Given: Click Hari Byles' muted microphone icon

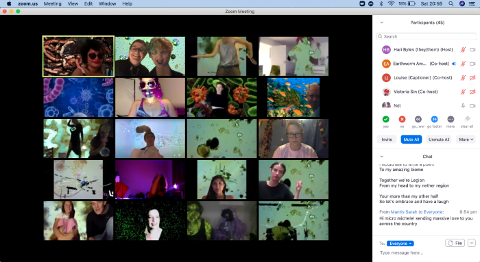Looking at the screenshot, I should point(463,49).
